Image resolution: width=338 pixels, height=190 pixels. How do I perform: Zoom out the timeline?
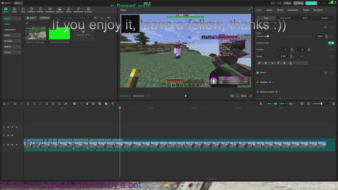click(x=308, y=104)
